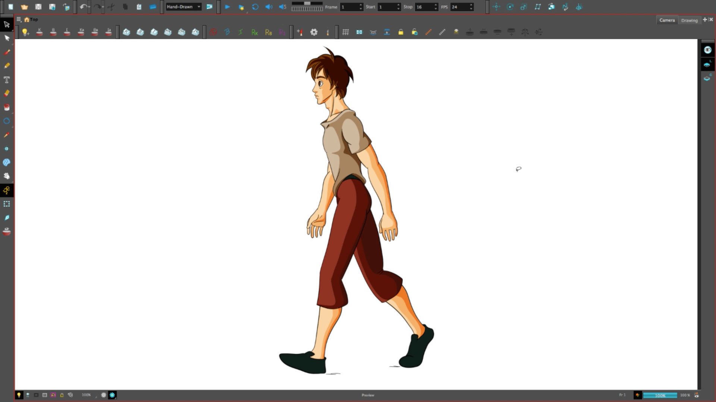Click the light bulb plus icon in deformation toolbar

(25, 32)
